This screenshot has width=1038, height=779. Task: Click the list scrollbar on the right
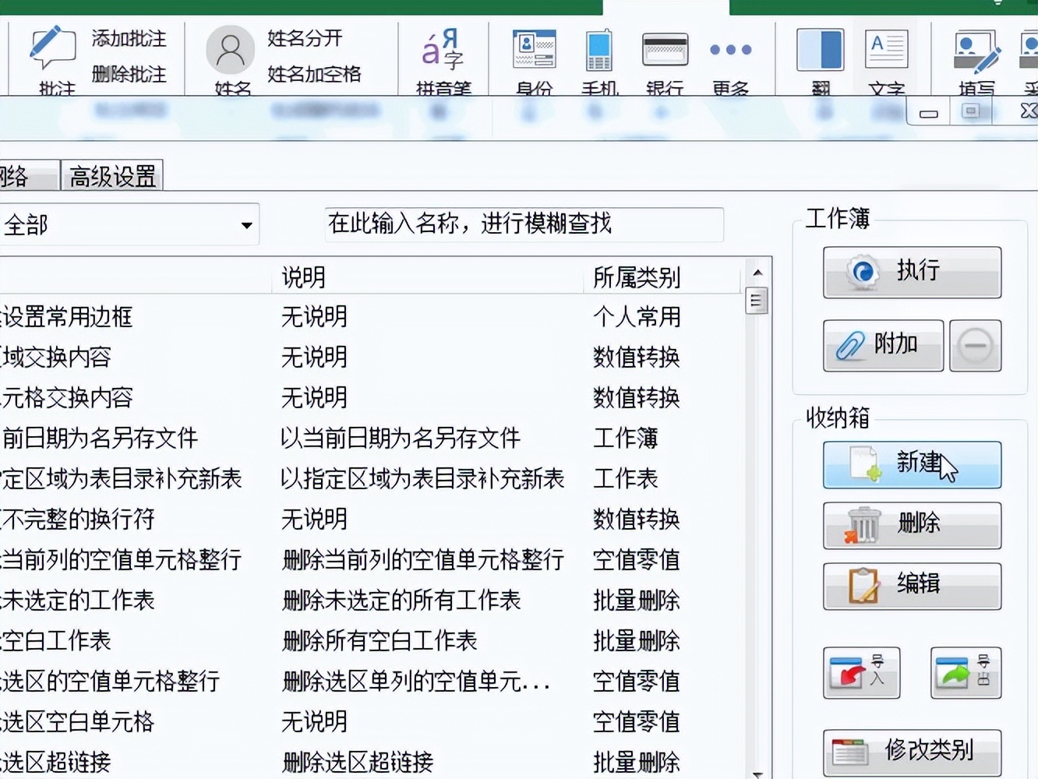756,300
